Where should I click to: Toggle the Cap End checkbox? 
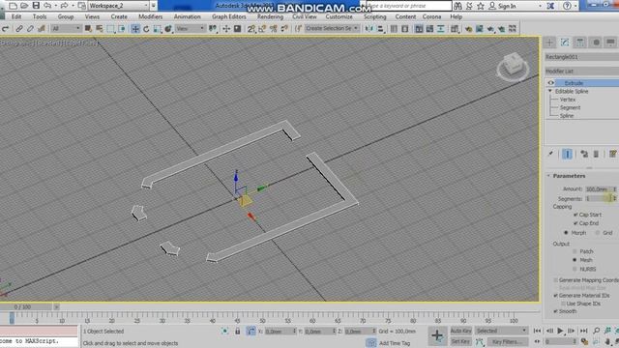575,223
